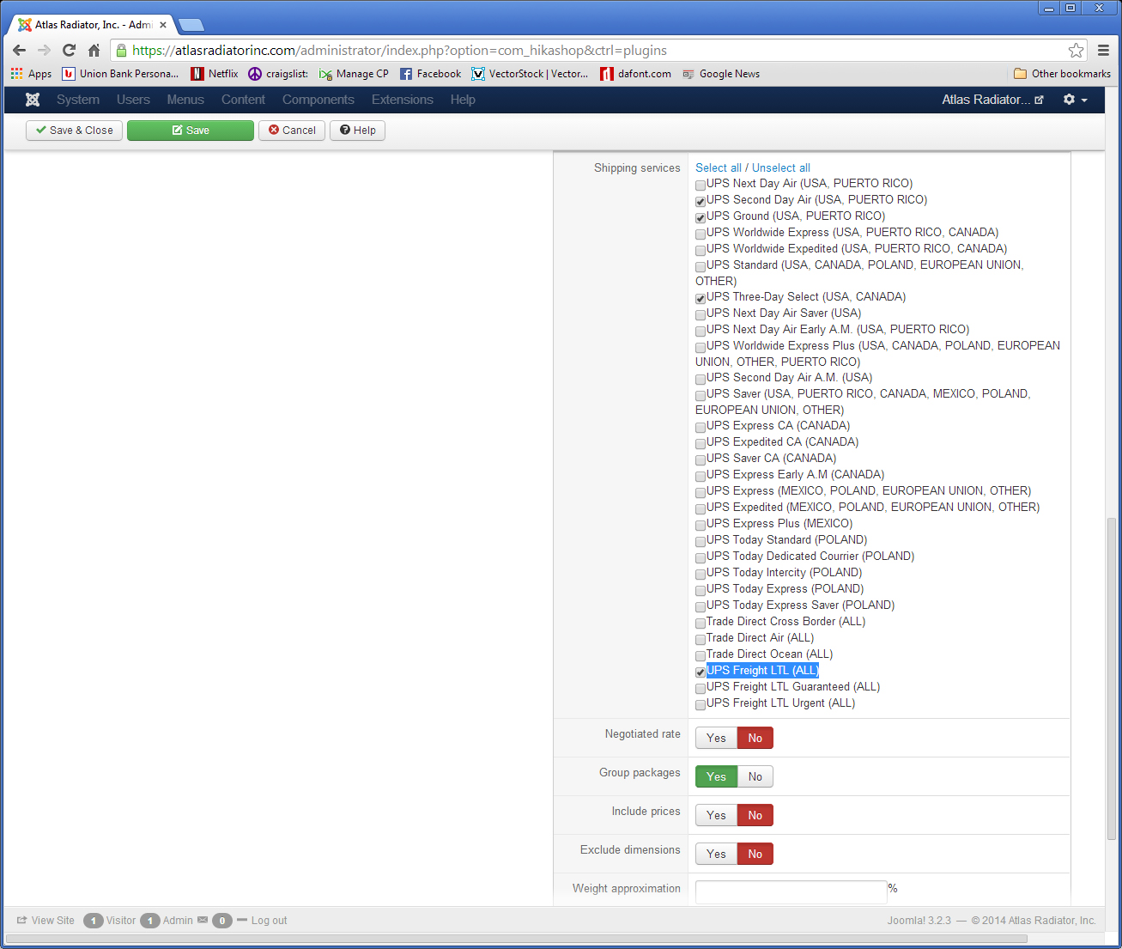This screenshot has width=1122, height=949.
Task: Set Include prices to Yes
Action: click(716, 815)
